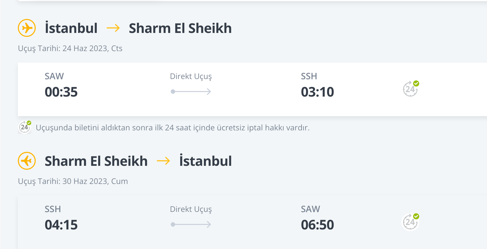Click the free 24-hour cancellation notice text
Image resolution: width=487 pixels, height=249 pixels.
[x=173, y=128]
